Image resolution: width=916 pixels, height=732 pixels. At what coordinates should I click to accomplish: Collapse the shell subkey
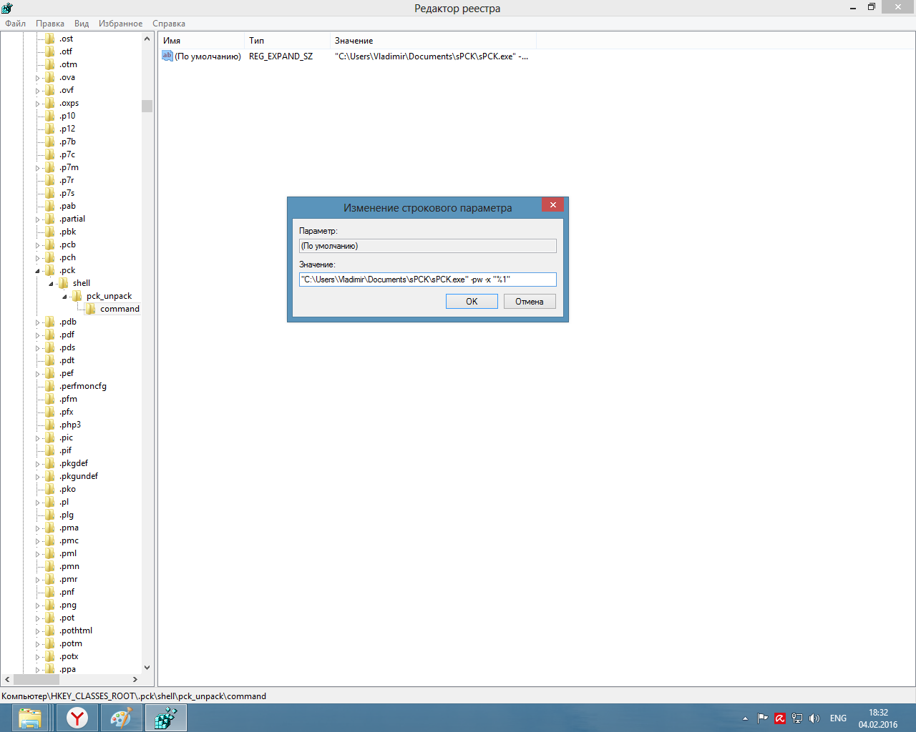52,284
